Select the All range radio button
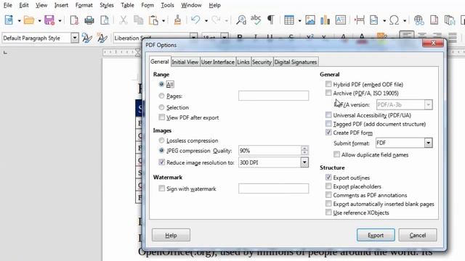 [161, 84]
